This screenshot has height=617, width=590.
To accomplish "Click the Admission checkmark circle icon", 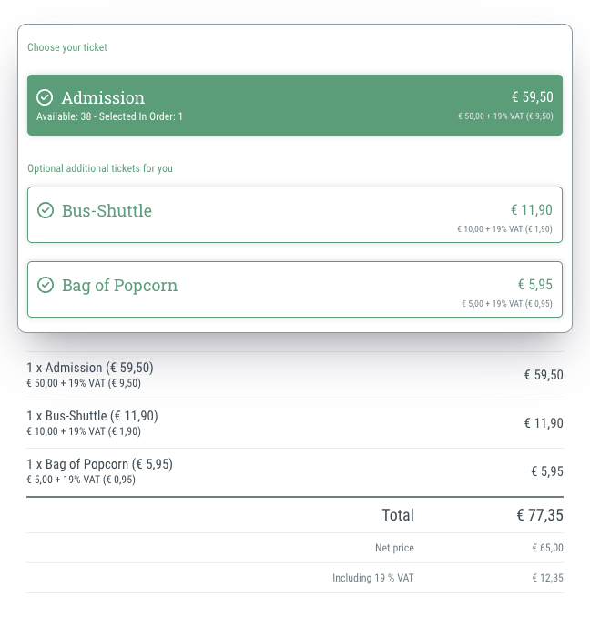I will [45, 97].
